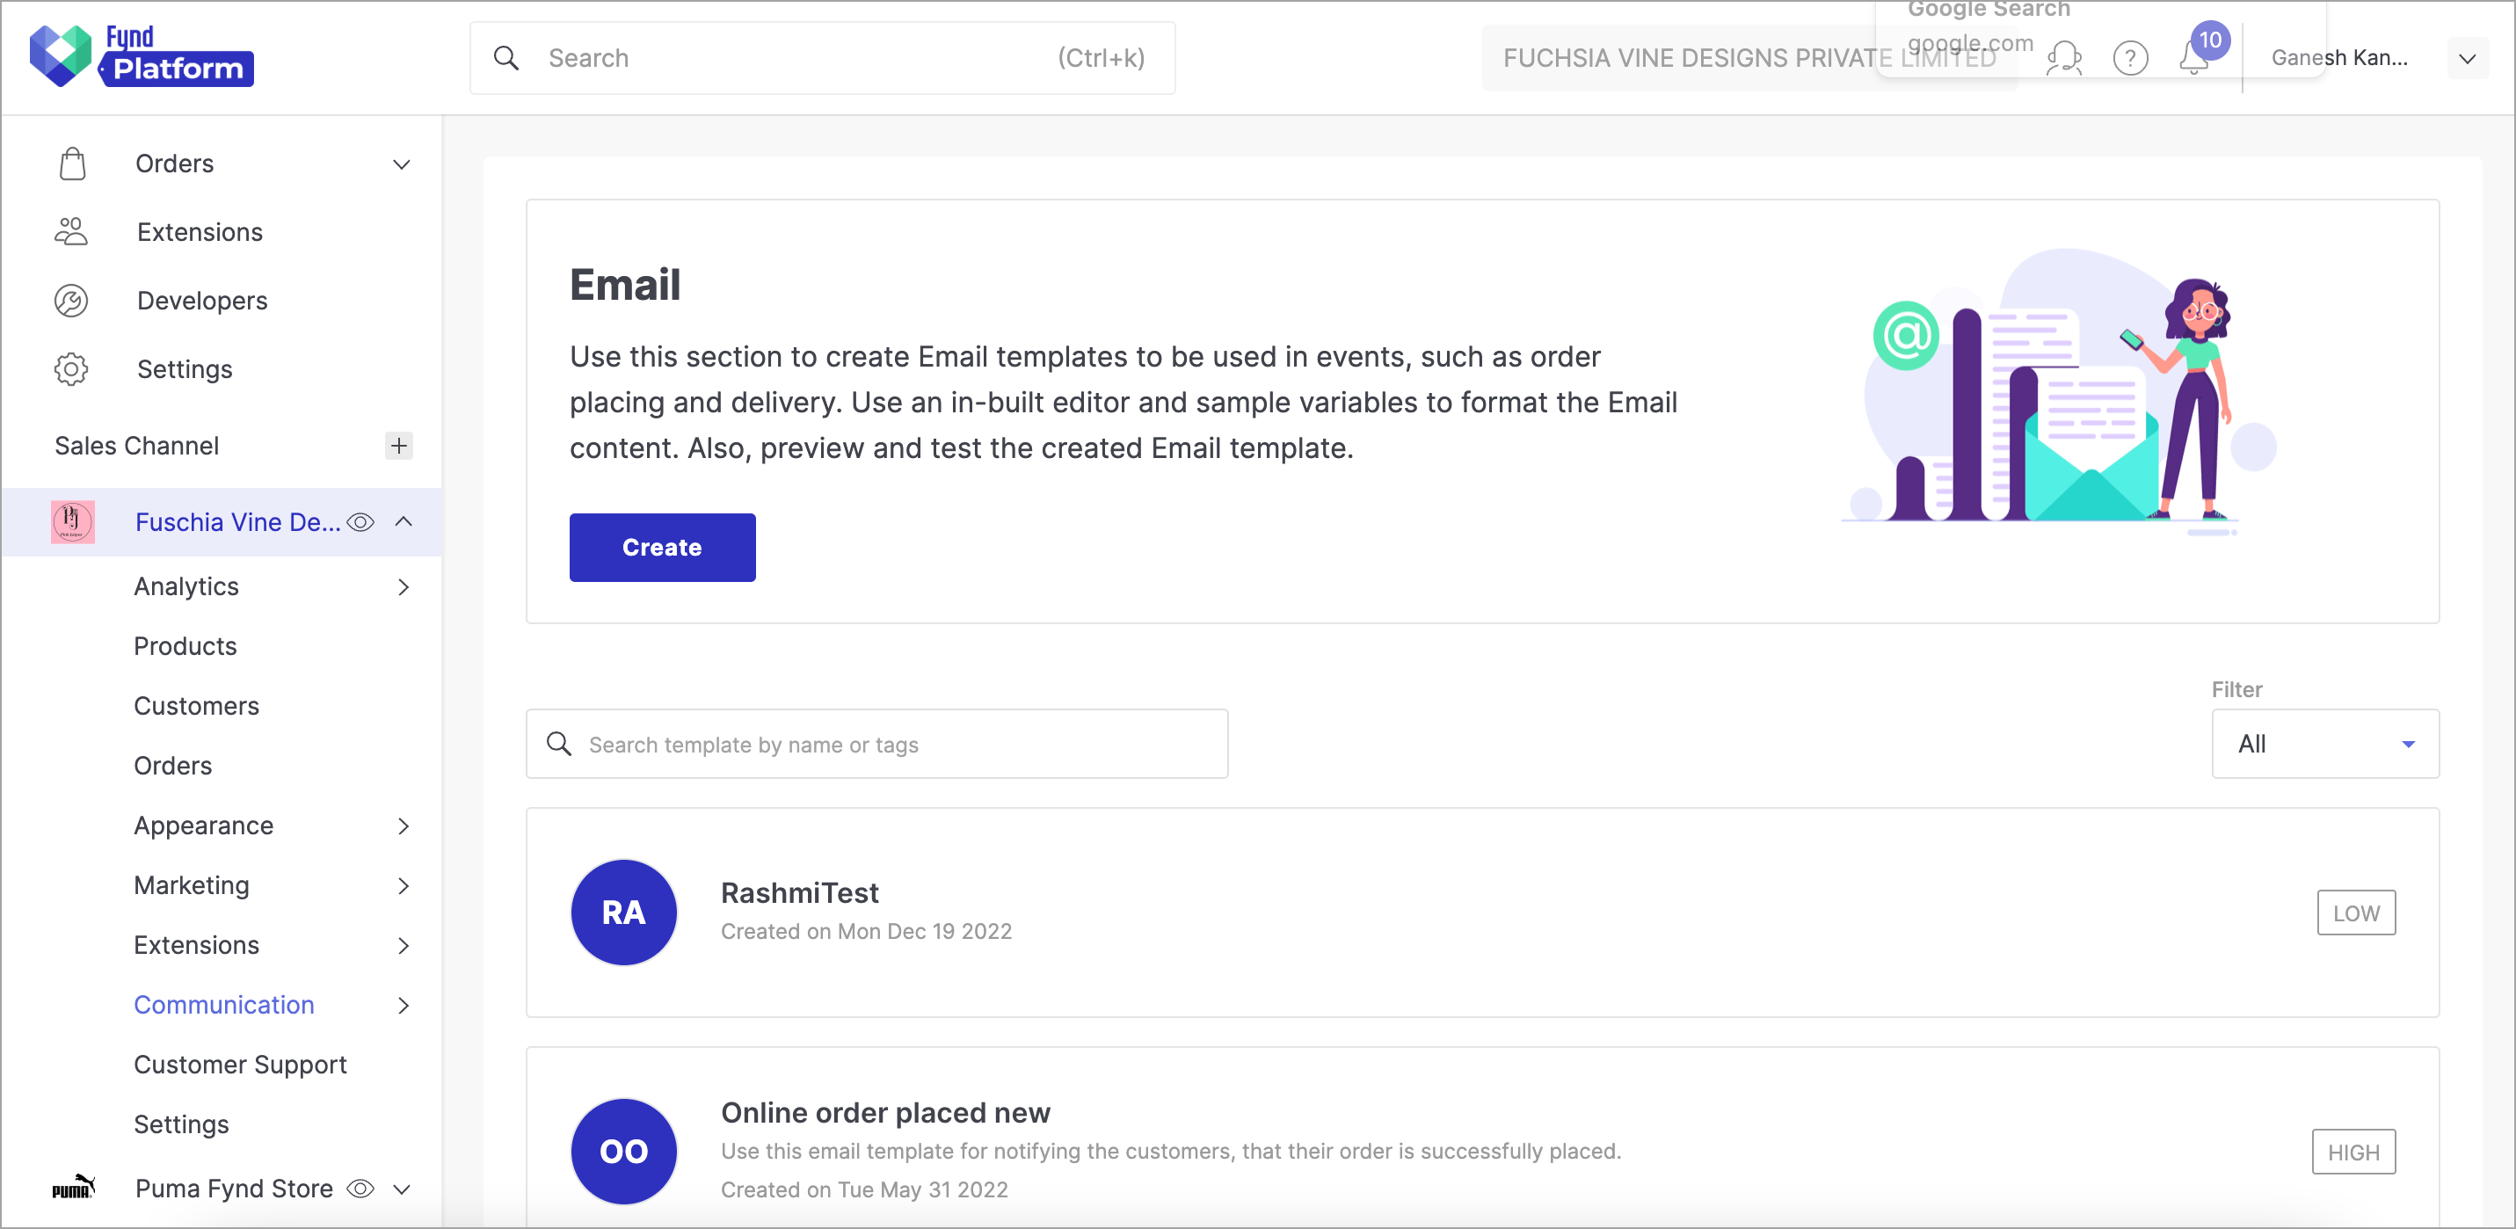Collapse the Fuschia Vine De... sales channel
Screen dimensions: 2516x1229
point(404,521)
